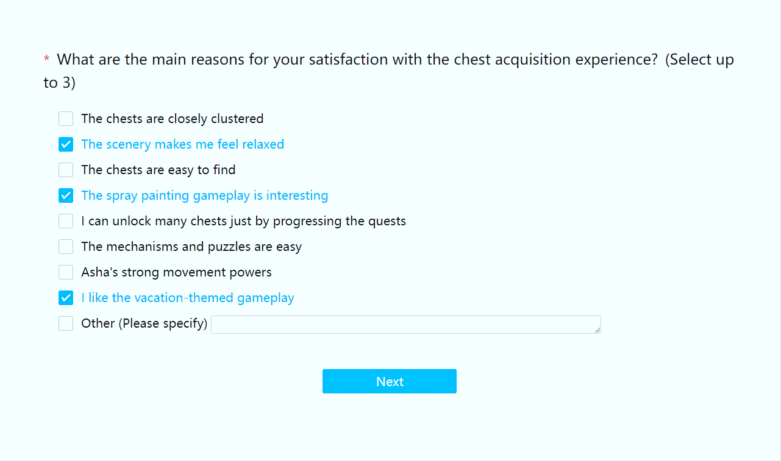The height and width of the screenshot is (461, 781).
Task: Click 'The mechanisms and puzzles are easy' text
Action: click(191, 247)
